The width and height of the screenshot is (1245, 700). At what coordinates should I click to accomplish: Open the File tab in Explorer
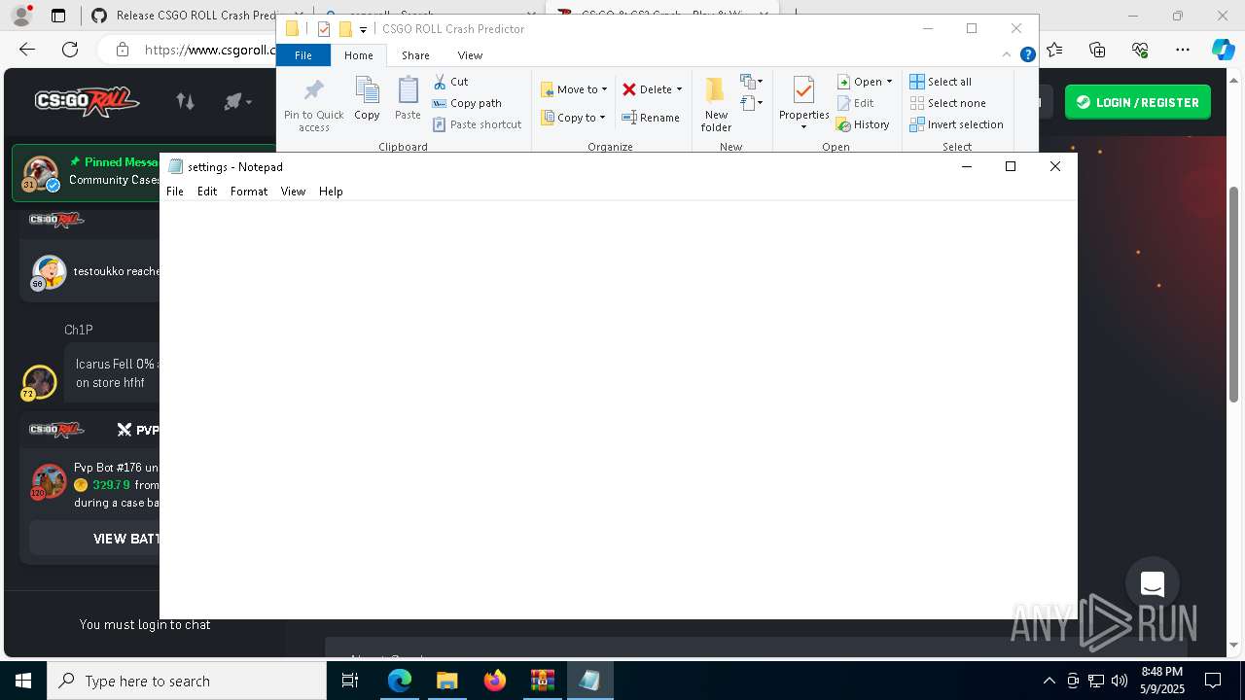303,55
